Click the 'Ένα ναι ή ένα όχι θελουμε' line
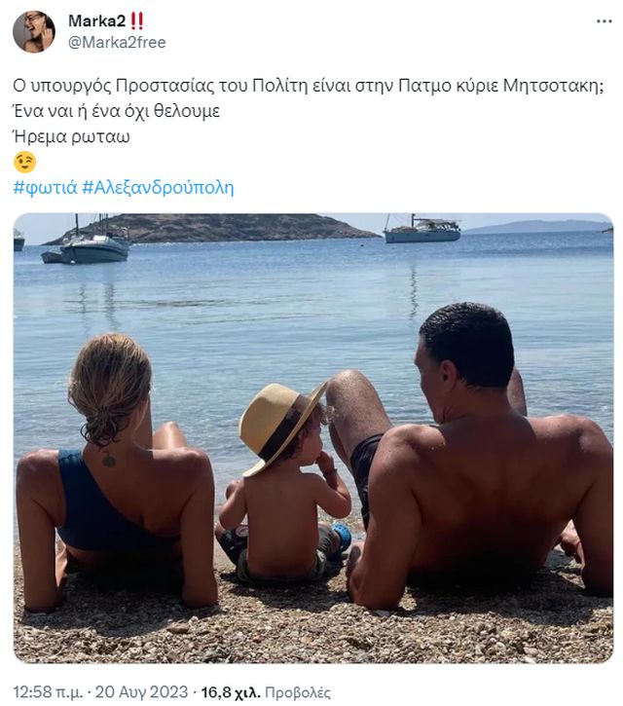Image resolution: width=623 pixels, height=706 pixels. click(117, 111)
